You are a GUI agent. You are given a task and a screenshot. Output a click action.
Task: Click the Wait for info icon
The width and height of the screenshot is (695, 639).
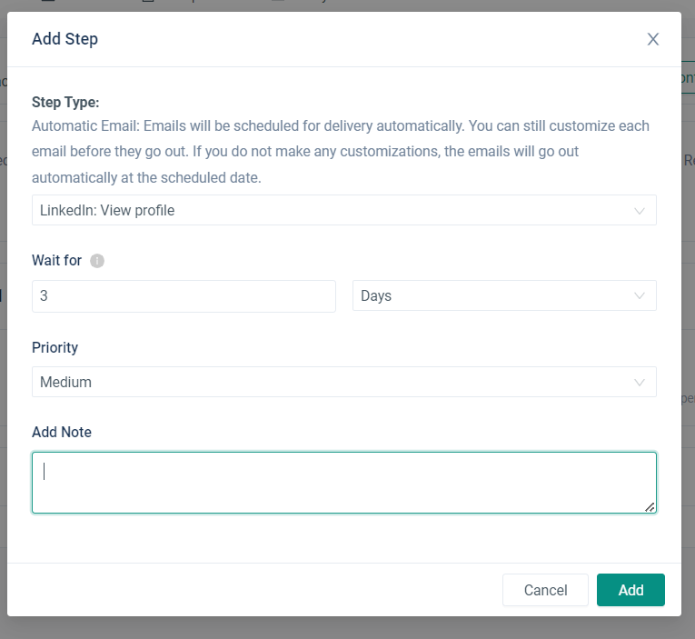(97, 261)
